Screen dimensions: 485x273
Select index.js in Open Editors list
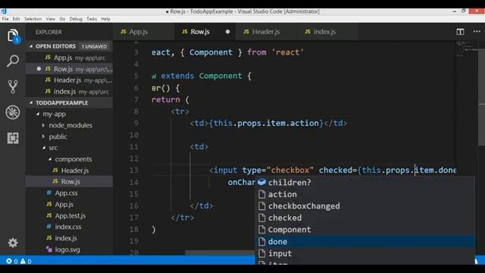[x=69, y=91]
